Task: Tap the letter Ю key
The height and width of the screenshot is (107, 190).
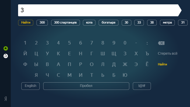Action: coord(125,75)
